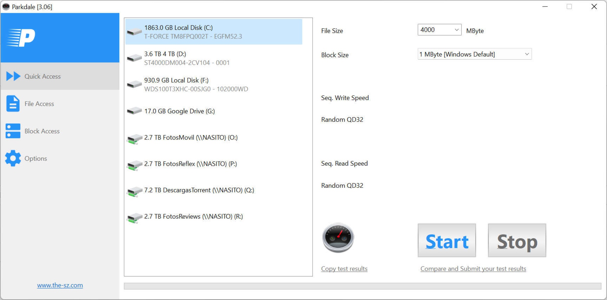The height and width of the screenshot is (300, 607).
Task: Click the speedometer gauge icon
Action: pos(338,238)
